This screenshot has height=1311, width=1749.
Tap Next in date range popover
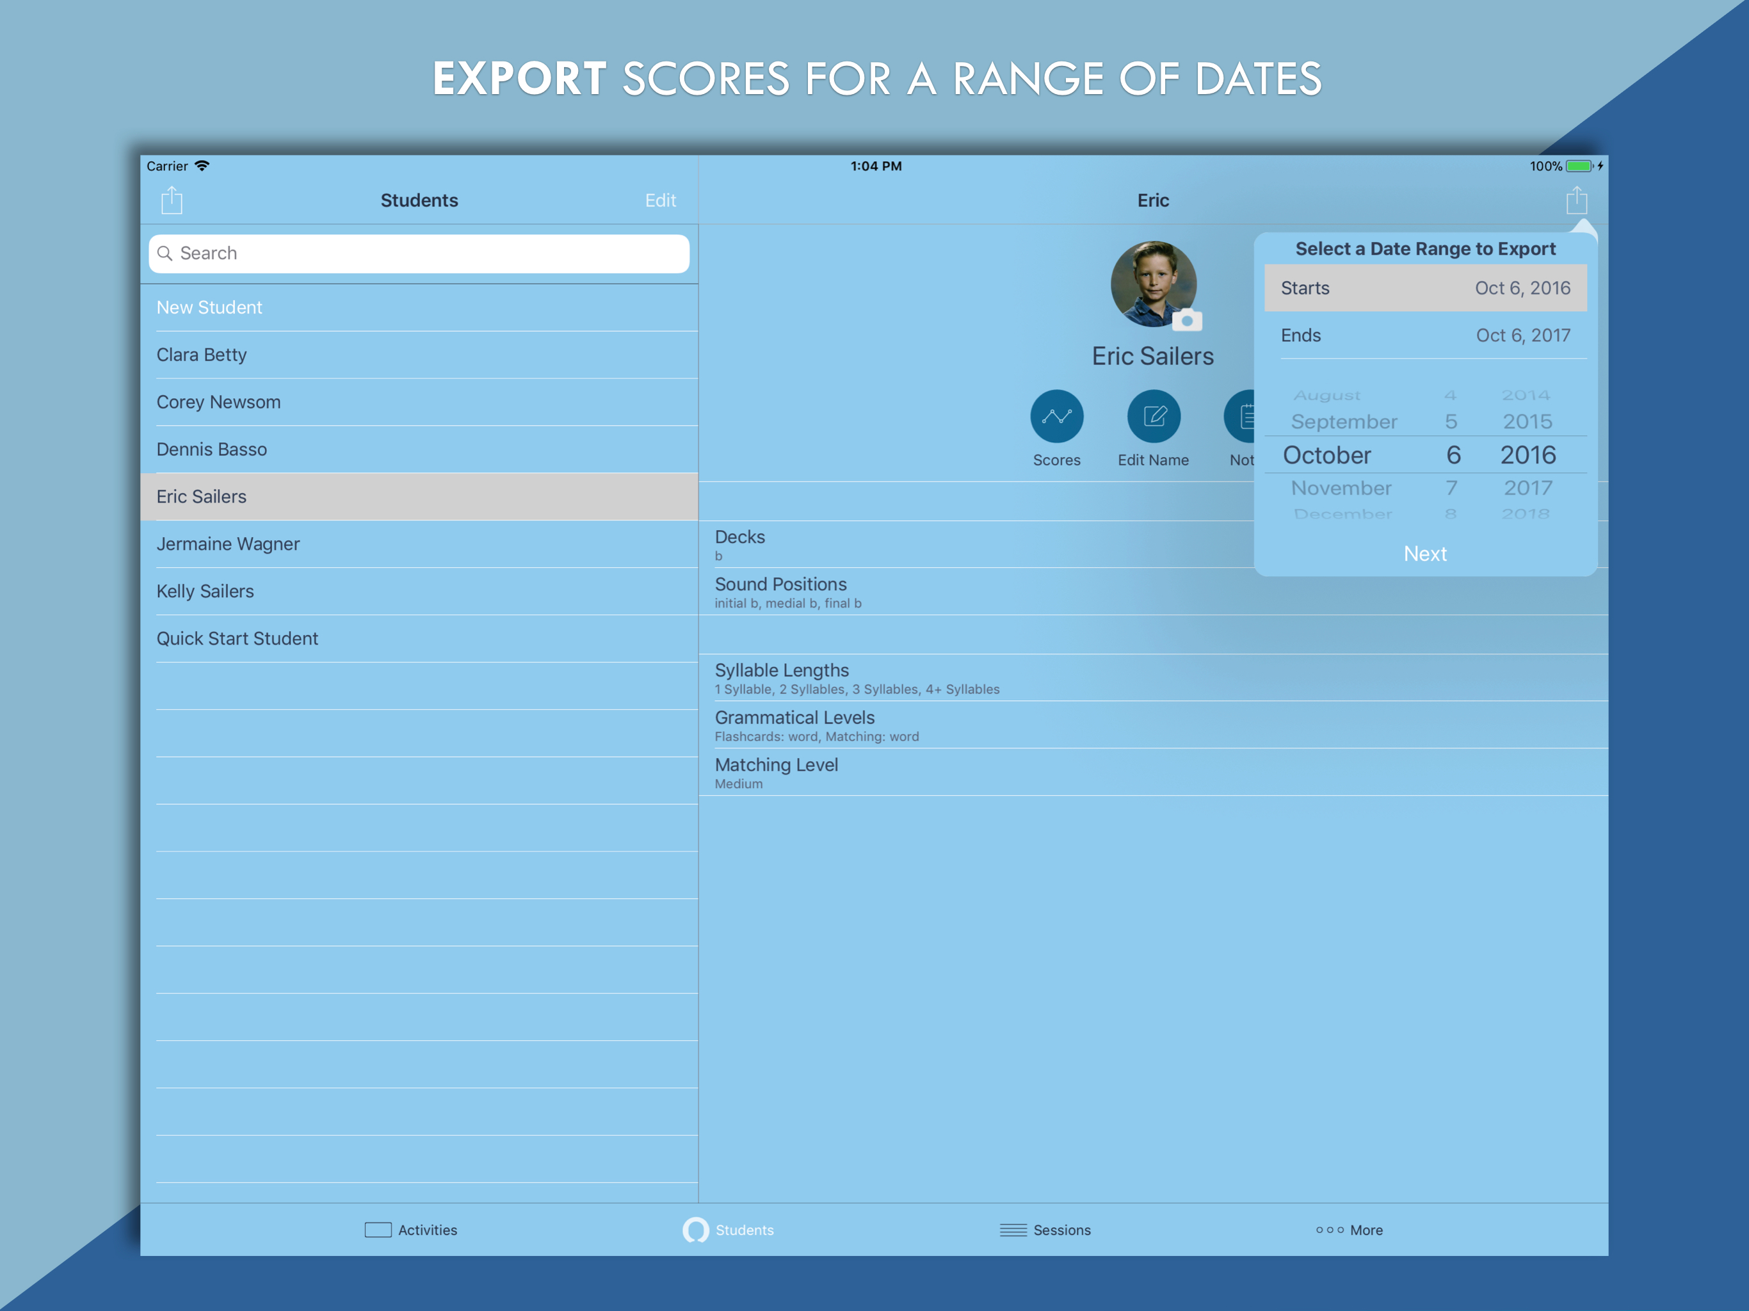click(x=1425, y=554)
